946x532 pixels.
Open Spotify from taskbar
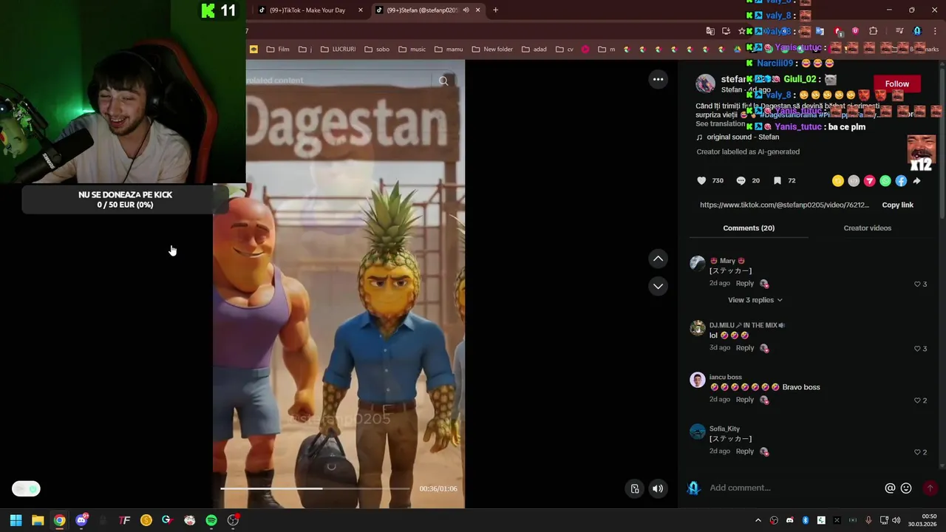point(211,520)
